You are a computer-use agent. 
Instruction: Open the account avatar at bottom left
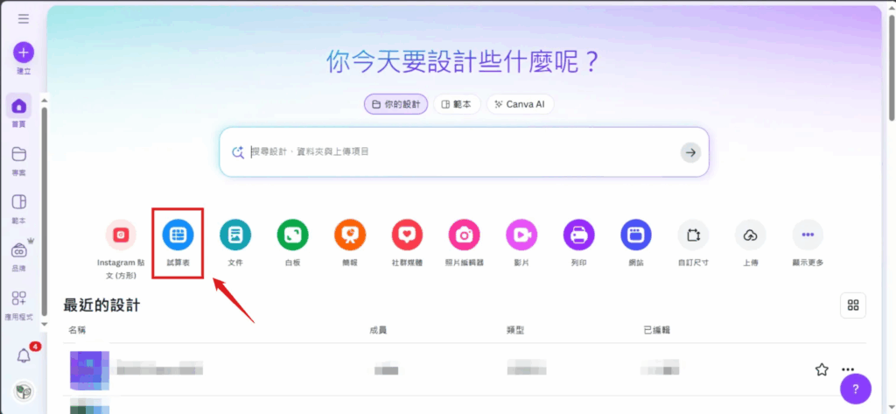click(24, 391)
